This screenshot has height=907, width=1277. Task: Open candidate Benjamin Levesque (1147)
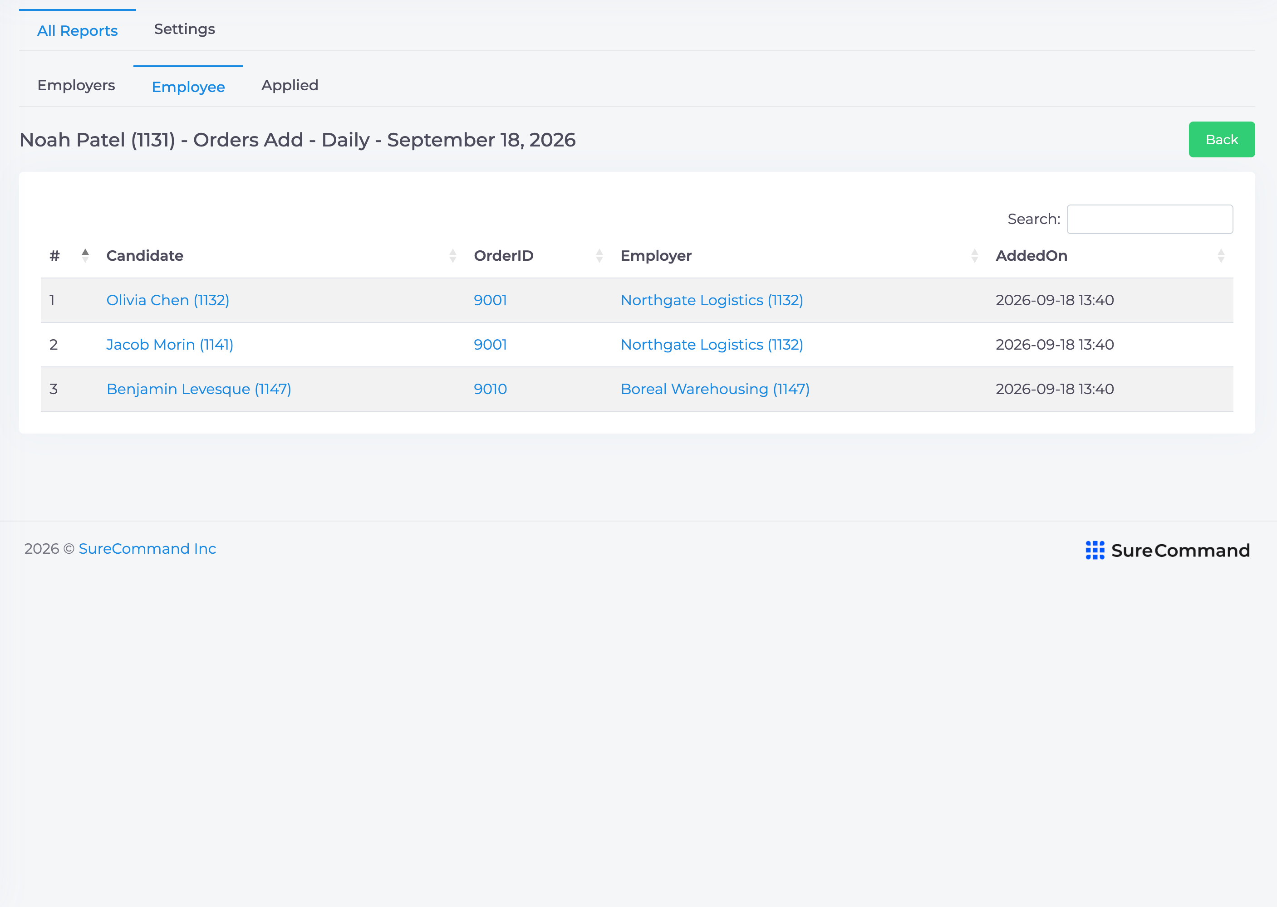(x=199, y=389)
